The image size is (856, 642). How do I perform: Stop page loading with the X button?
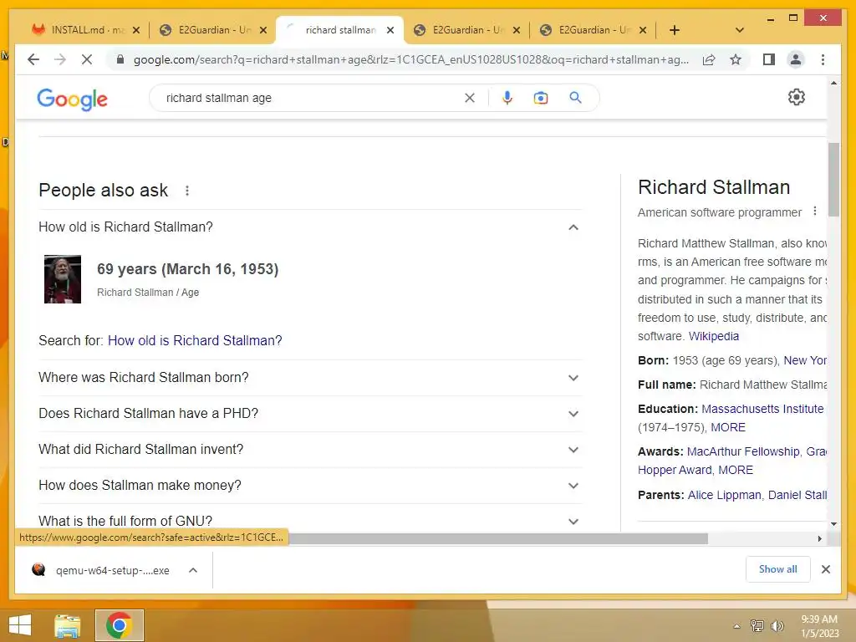pyautogui.click(x=87, y=59)
